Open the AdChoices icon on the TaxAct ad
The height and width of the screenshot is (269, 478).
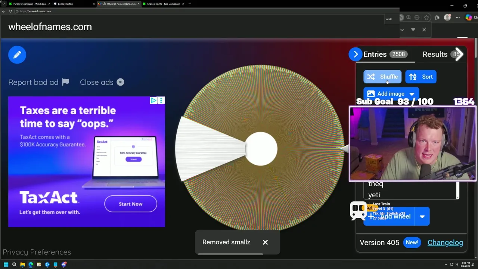coord(153,100)
